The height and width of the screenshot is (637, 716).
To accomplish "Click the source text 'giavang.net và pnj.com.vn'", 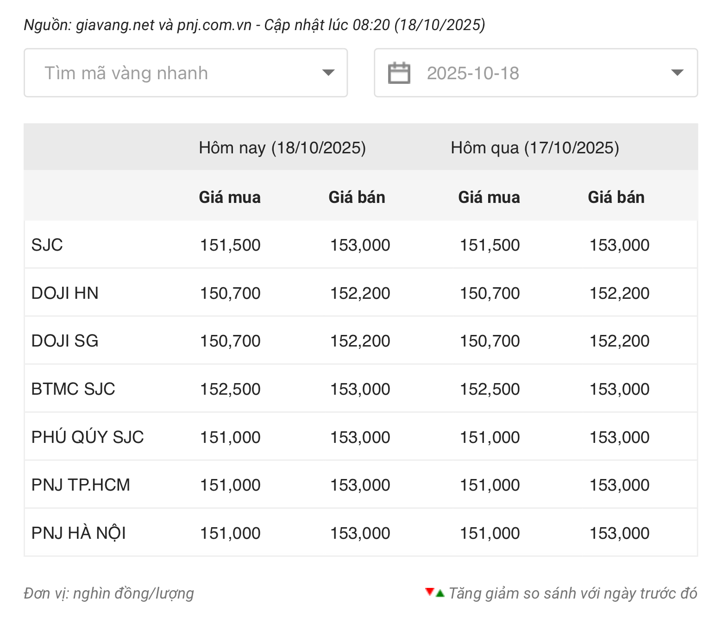I will (x=163, y=25).
